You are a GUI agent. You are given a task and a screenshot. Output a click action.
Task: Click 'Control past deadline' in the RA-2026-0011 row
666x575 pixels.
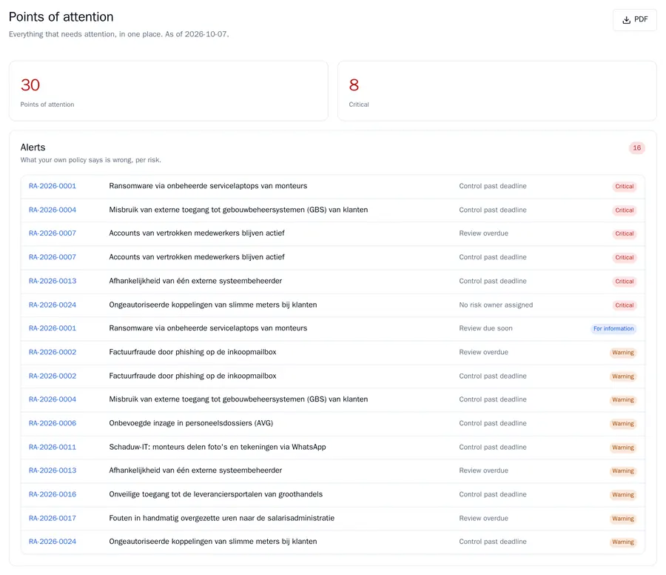click(493, 447)
